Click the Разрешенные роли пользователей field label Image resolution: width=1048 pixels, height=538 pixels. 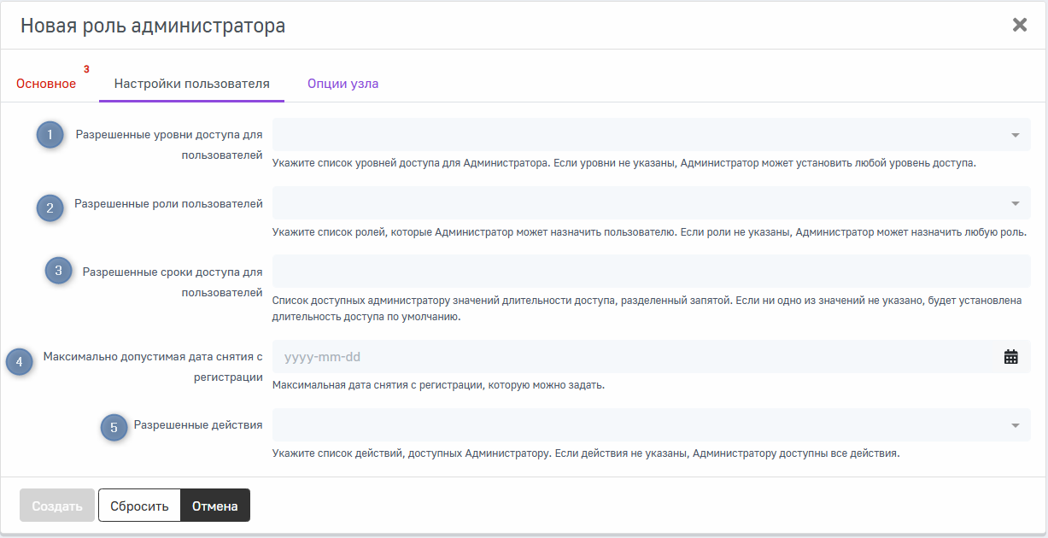coord(168,203)
